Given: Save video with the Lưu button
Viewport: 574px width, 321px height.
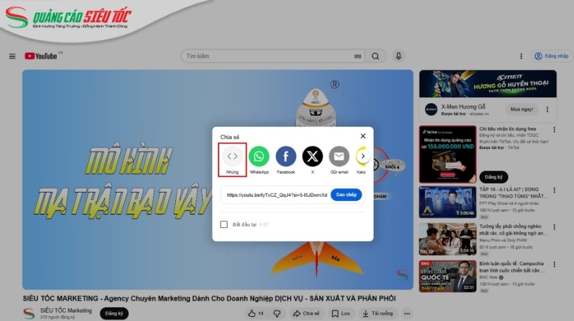Looking at the screenshot, I should [340, 313].
